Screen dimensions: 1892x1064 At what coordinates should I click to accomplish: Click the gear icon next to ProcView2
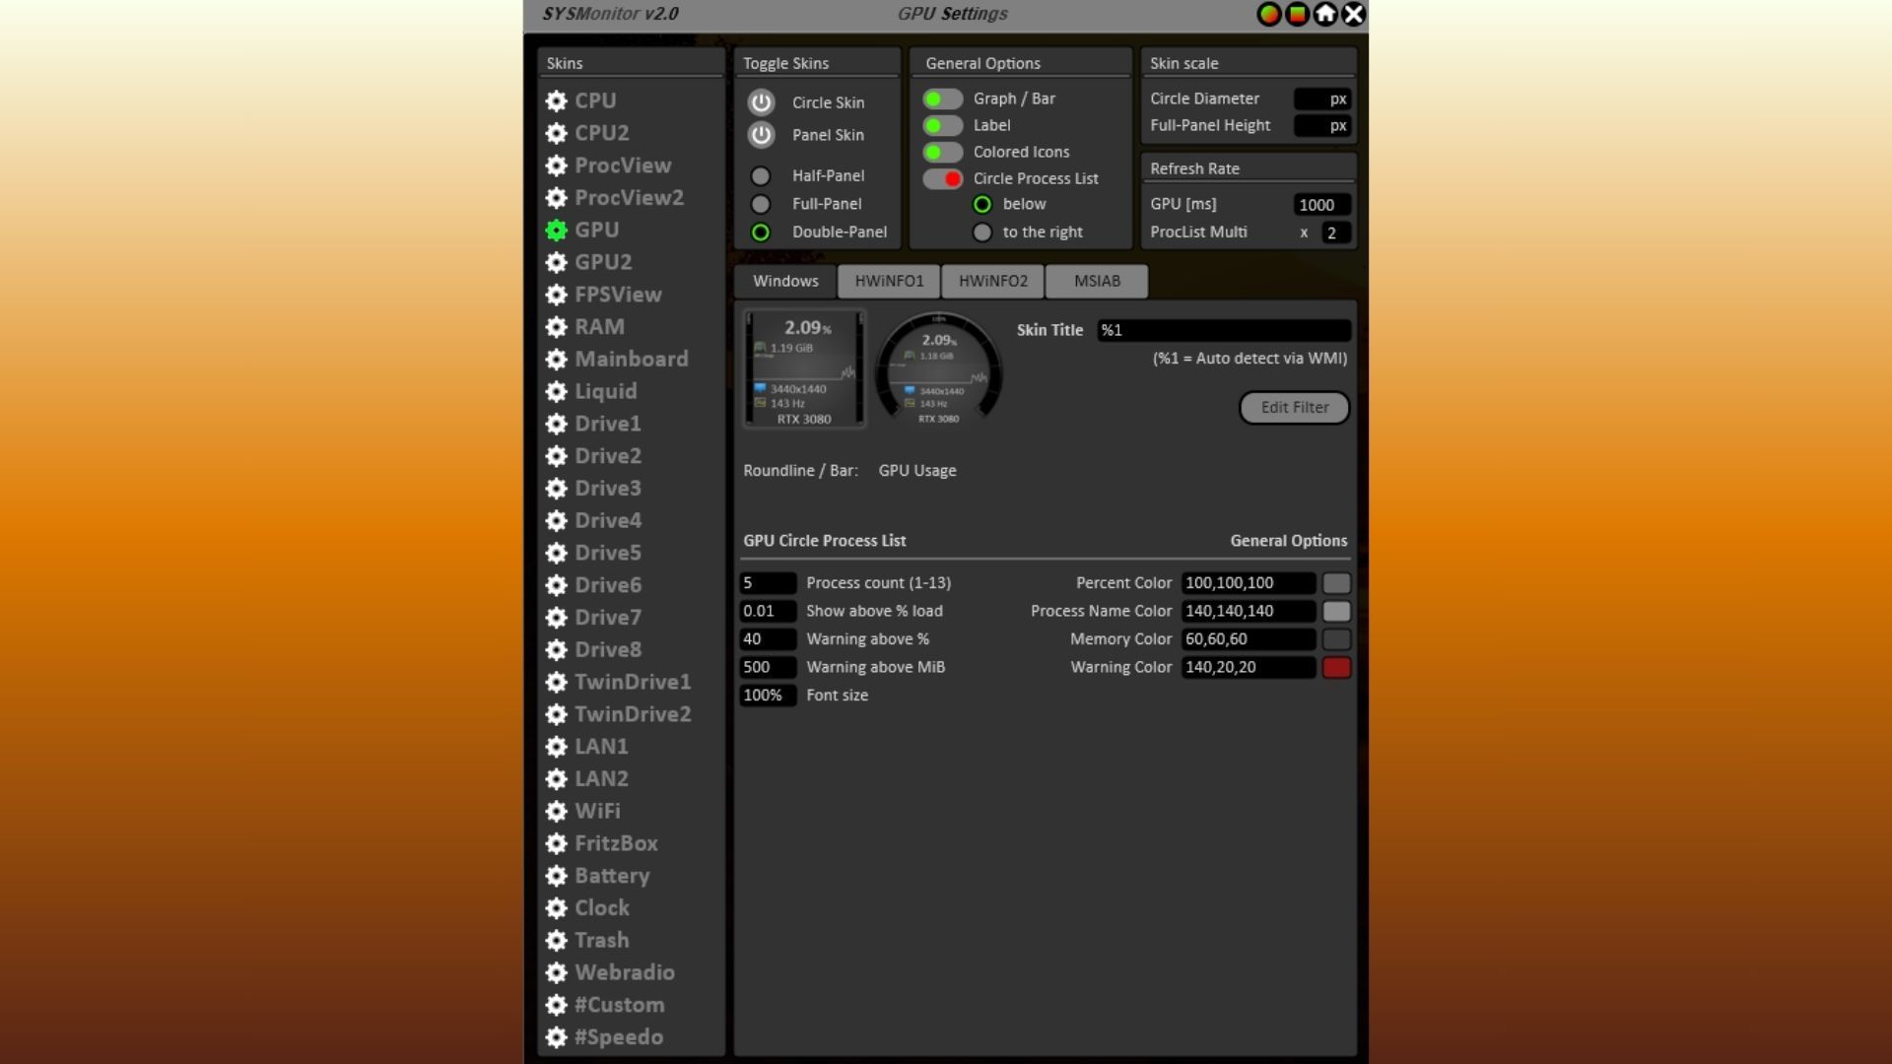[556, 198]
